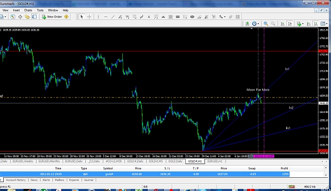Open the Tools menu
Screen dimensions: 331x191
(40, 10)
